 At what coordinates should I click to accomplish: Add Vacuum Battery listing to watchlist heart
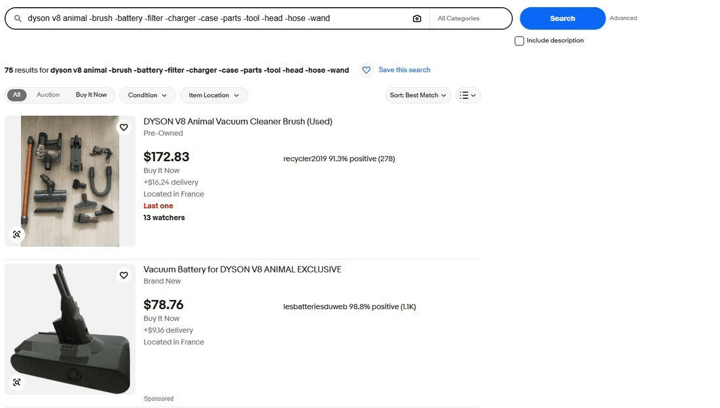124,275
